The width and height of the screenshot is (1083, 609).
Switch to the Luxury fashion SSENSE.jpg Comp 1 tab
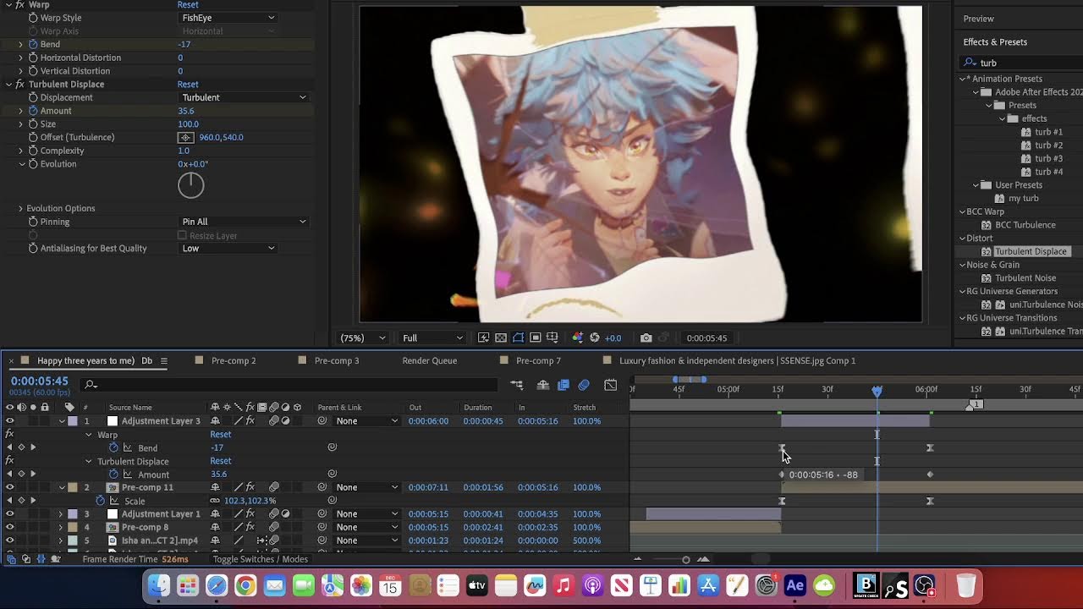[x=737, y=361]
